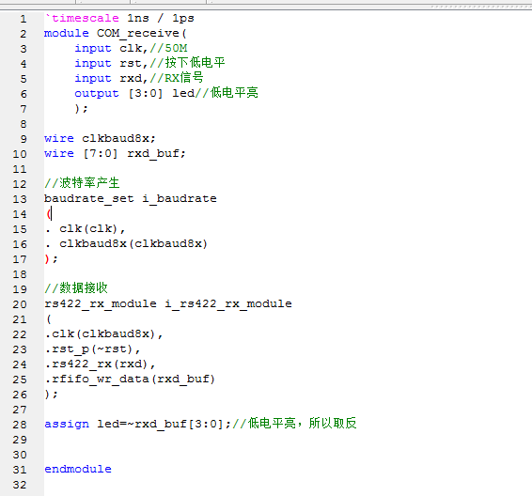Image resolution: width=532 pixels, height=496 pixels.
Task: Click the comment //50M on line 3
Action: [x=168, y=48]
